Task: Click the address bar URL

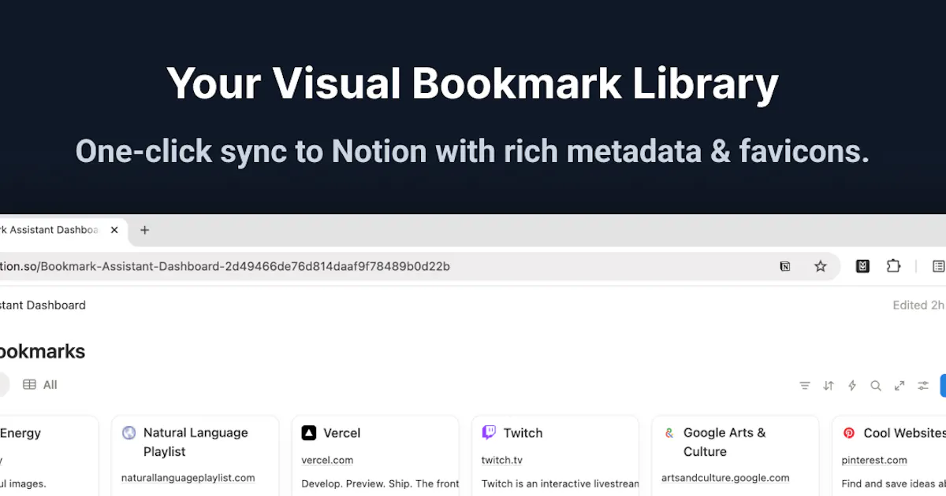Action: click(225, 266)
